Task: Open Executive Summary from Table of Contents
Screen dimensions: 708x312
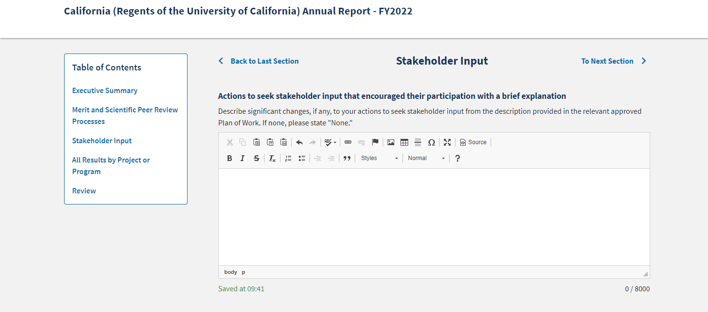Action: pyautogui.click(x=105, y=91)
